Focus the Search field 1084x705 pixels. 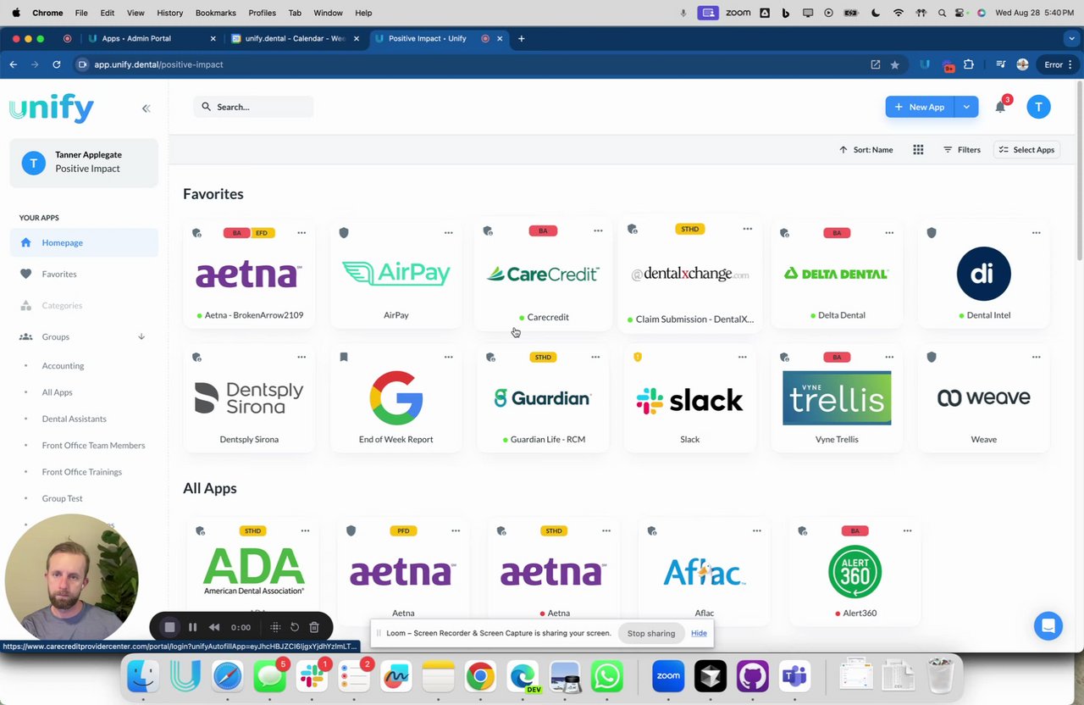click(253, 107)
